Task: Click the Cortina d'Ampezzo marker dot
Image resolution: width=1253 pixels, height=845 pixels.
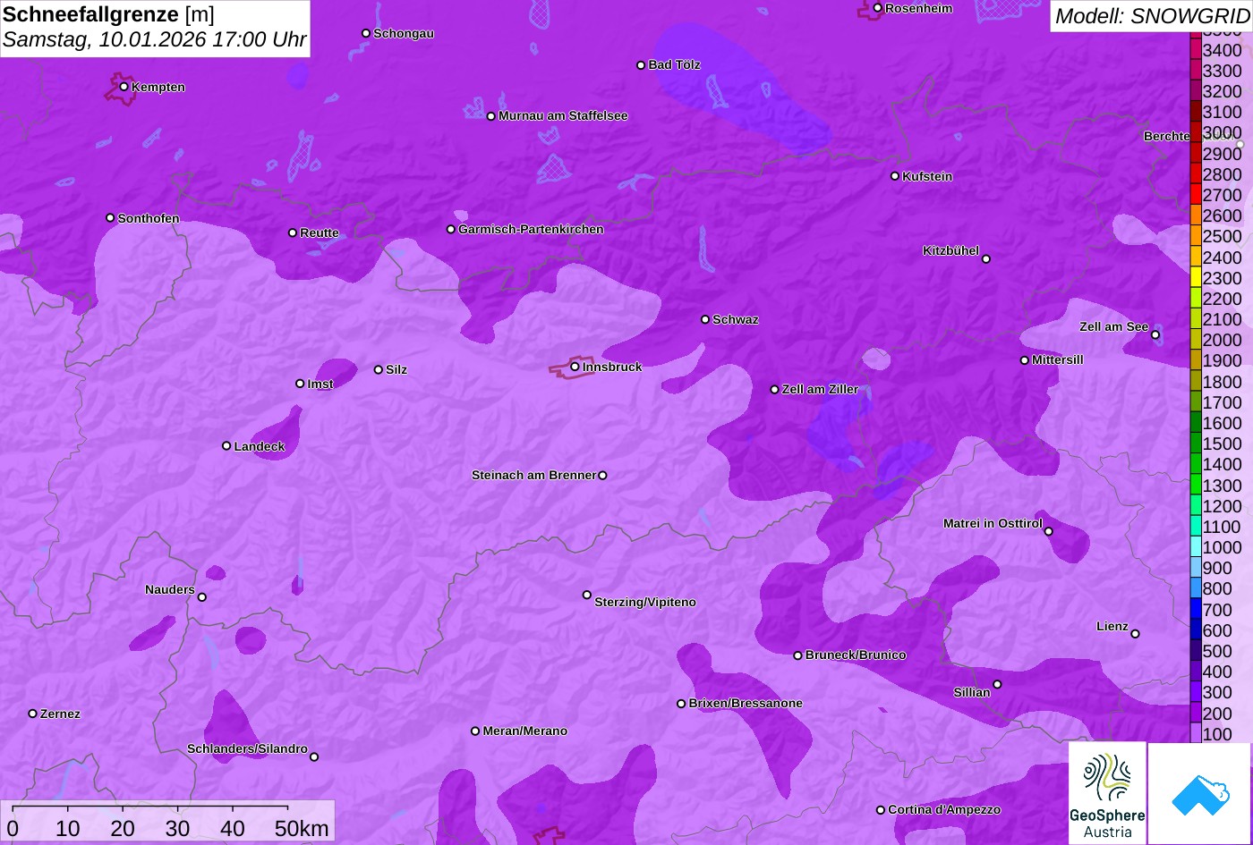Action: click(x=881, y=810)
